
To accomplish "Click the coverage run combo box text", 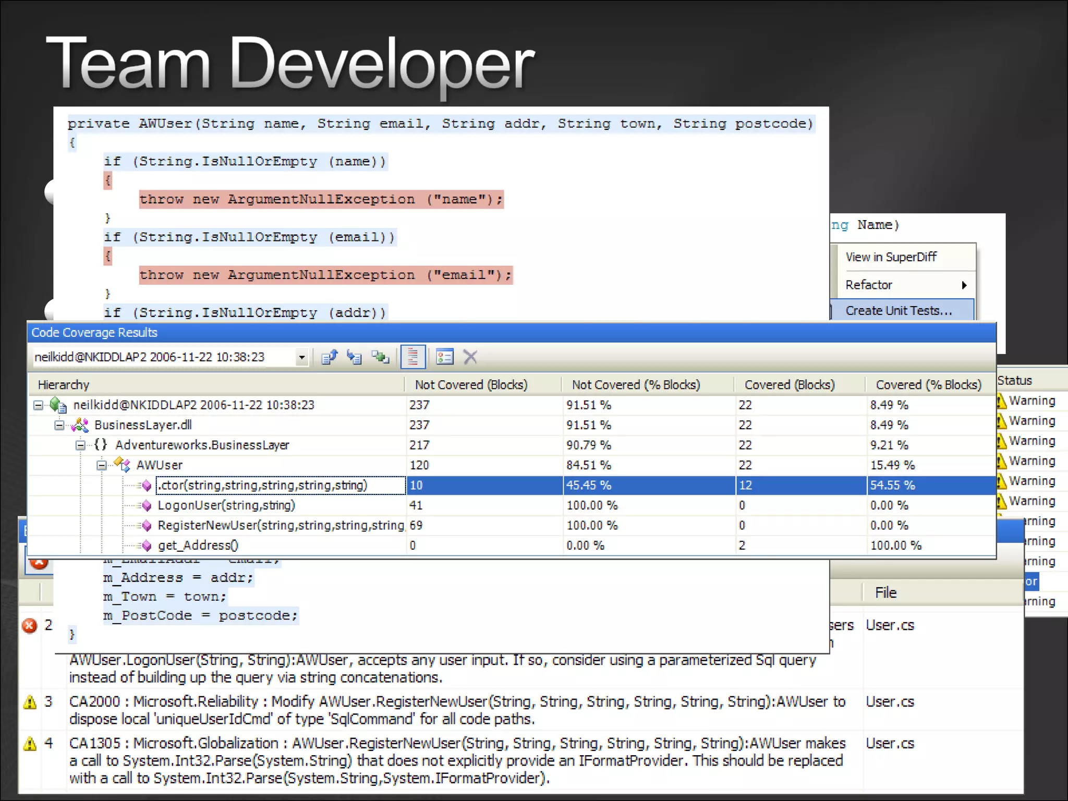I will point(150,357).
